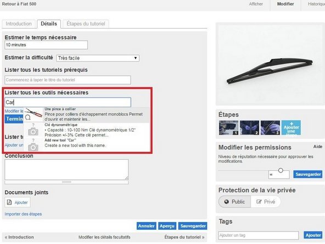Add tag with Ajouter button
The height and width of the screenshot is (244, 325).
(x=313, y=235)
